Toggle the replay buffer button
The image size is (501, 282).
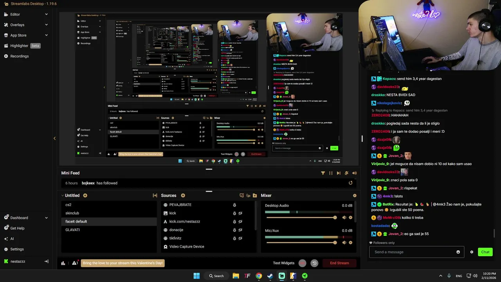click(x=314, y=263)
